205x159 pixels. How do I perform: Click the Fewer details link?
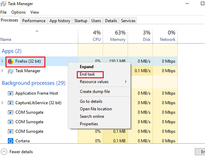(x=21, y=152)
